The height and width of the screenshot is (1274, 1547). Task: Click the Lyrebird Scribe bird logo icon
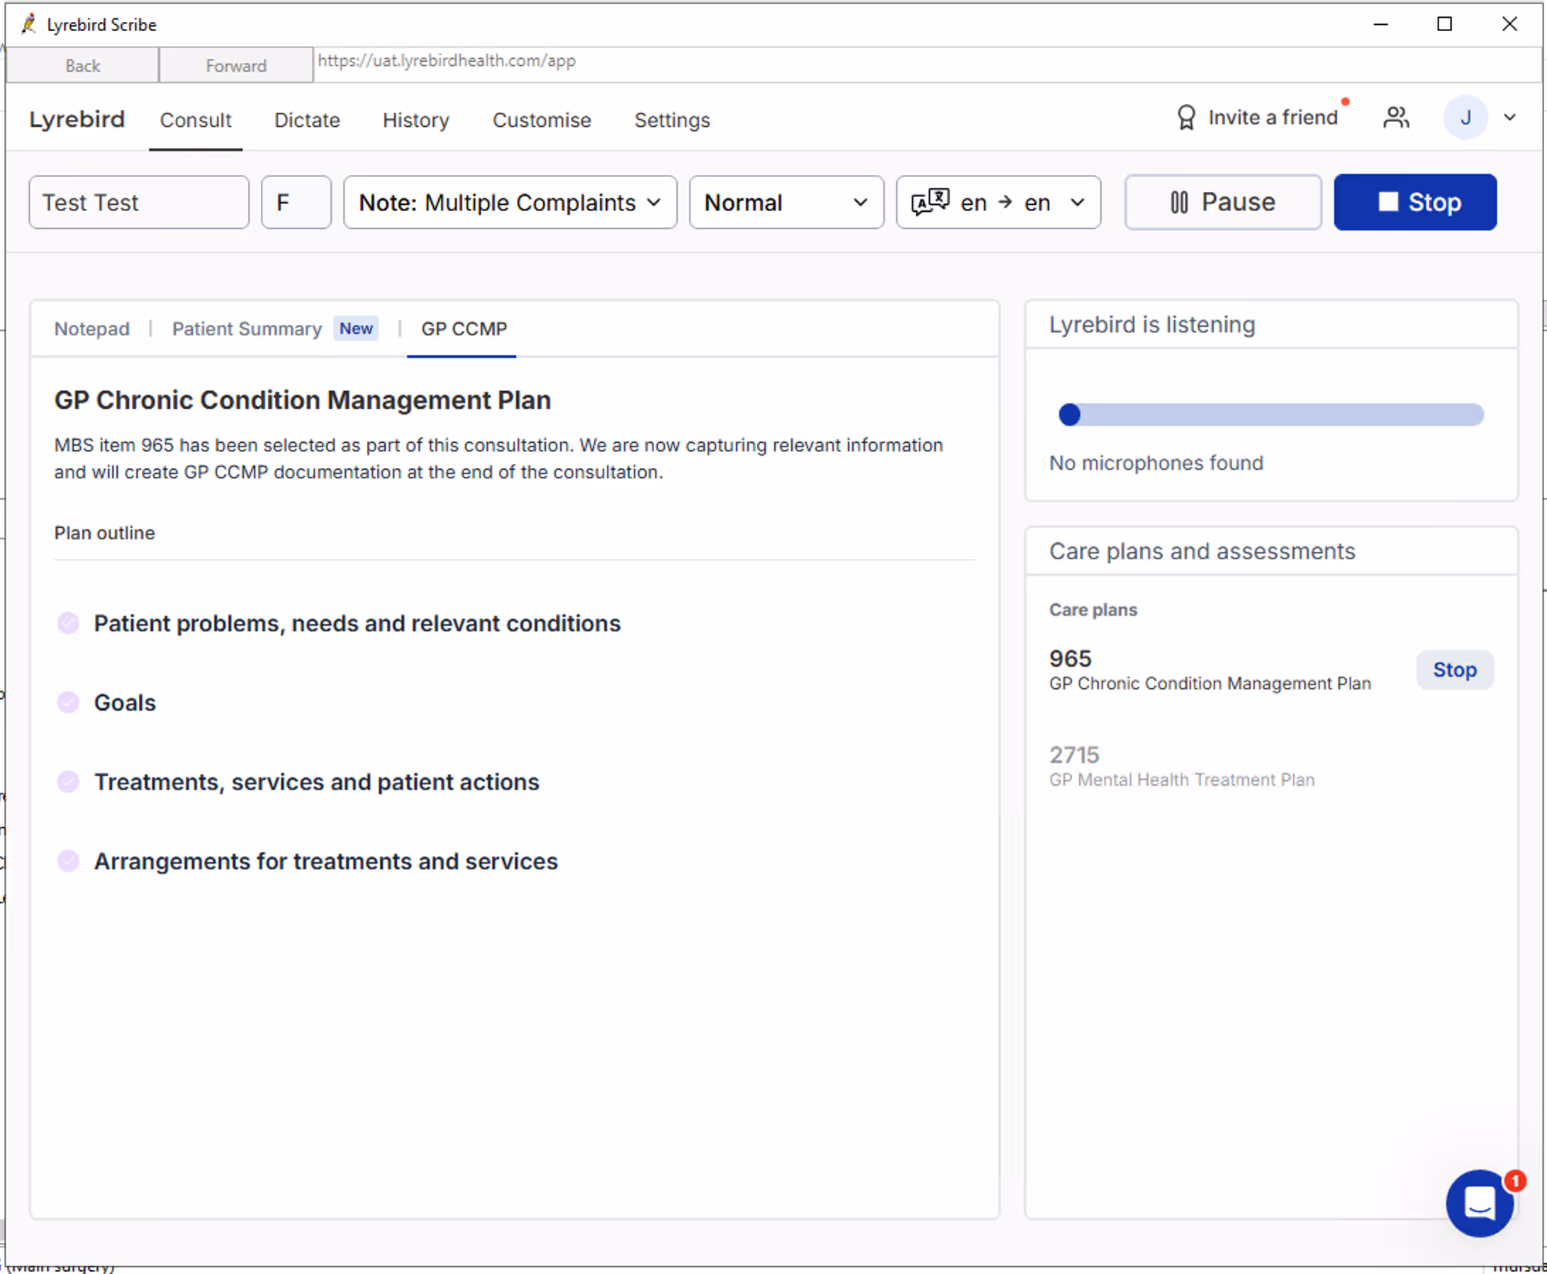28,24
